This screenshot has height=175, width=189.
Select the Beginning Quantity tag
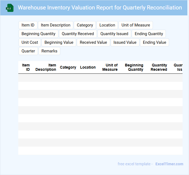pos(38,34)
